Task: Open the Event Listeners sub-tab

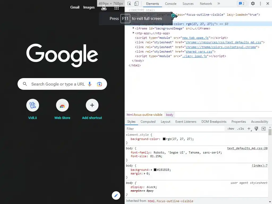Action: (186, 122)
